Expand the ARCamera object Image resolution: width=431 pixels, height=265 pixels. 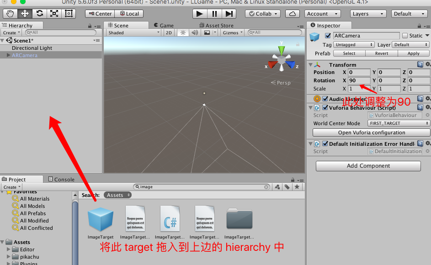pyautogui.click(x=9, y=55)
